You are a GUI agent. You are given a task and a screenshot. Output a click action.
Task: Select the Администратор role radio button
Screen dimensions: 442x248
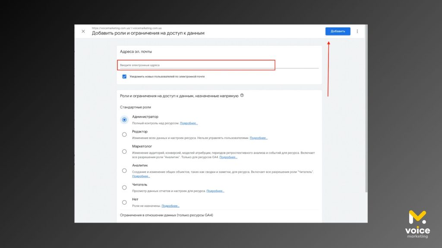click(124, 120)
